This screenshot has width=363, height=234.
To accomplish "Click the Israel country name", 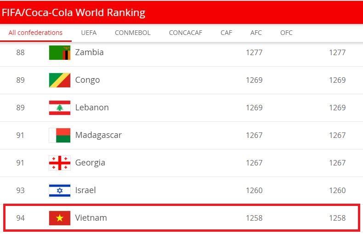I will [85, 190].
